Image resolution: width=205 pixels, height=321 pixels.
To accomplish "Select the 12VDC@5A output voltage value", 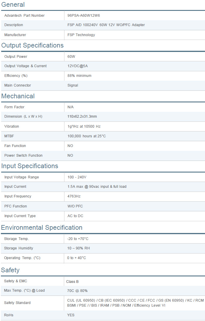I will [78, 66].
